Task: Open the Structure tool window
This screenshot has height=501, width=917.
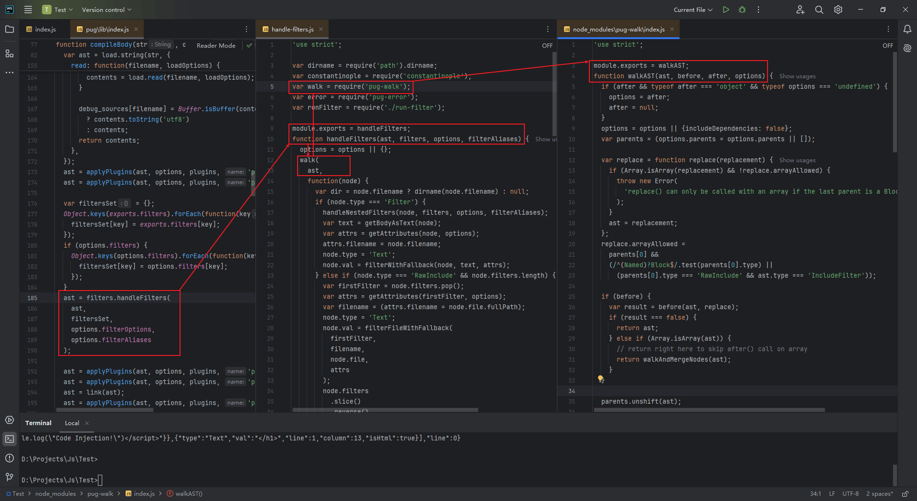Action: [x=10, y=53]
